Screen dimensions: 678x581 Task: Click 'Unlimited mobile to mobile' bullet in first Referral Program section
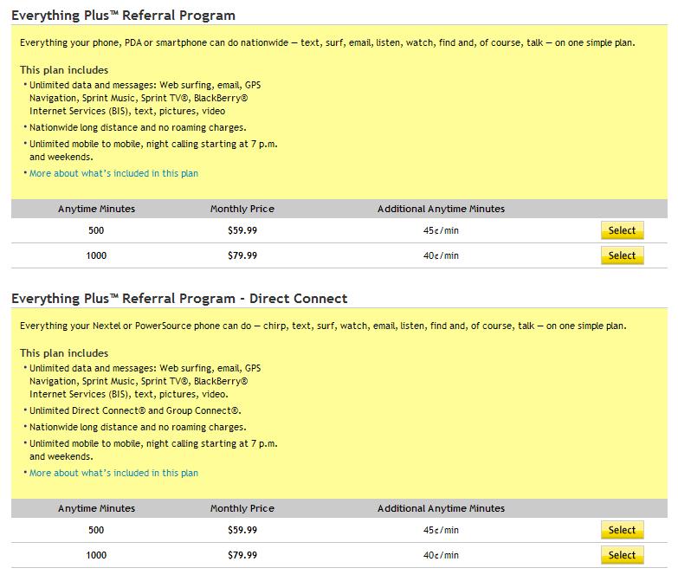pos(153,151)
